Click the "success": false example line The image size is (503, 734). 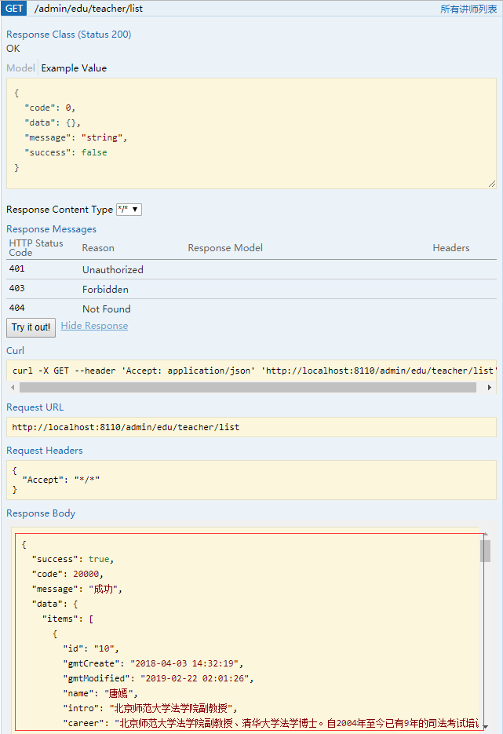[x=66, y=152]
